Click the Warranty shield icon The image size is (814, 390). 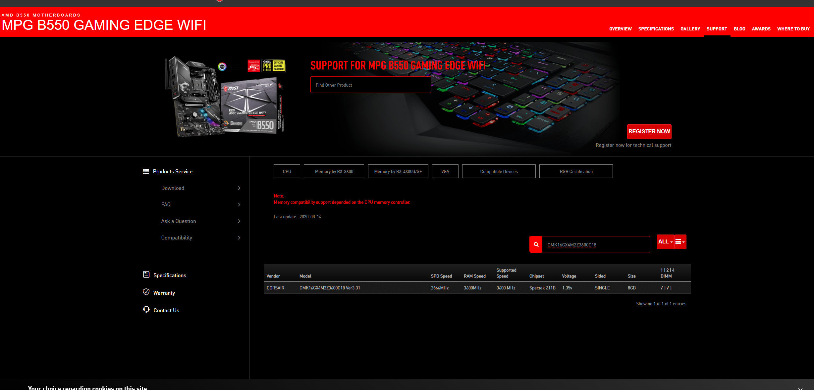point(146,292)
